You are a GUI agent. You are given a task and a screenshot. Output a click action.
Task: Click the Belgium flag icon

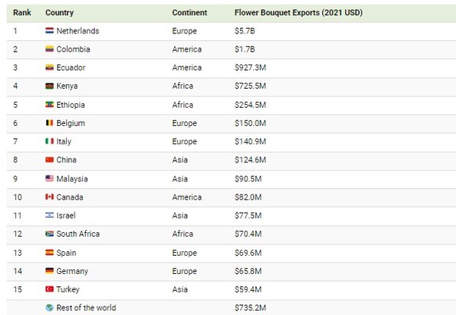click(49, 123)
